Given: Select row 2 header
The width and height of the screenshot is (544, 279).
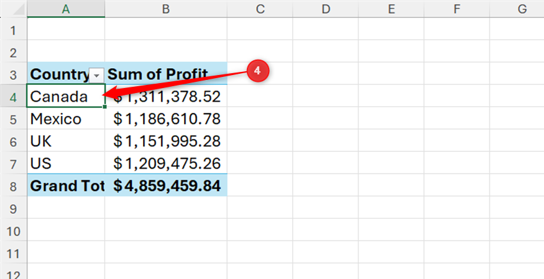Looking at the screenshot, I should pyautogui.click(x=13, y=51).
